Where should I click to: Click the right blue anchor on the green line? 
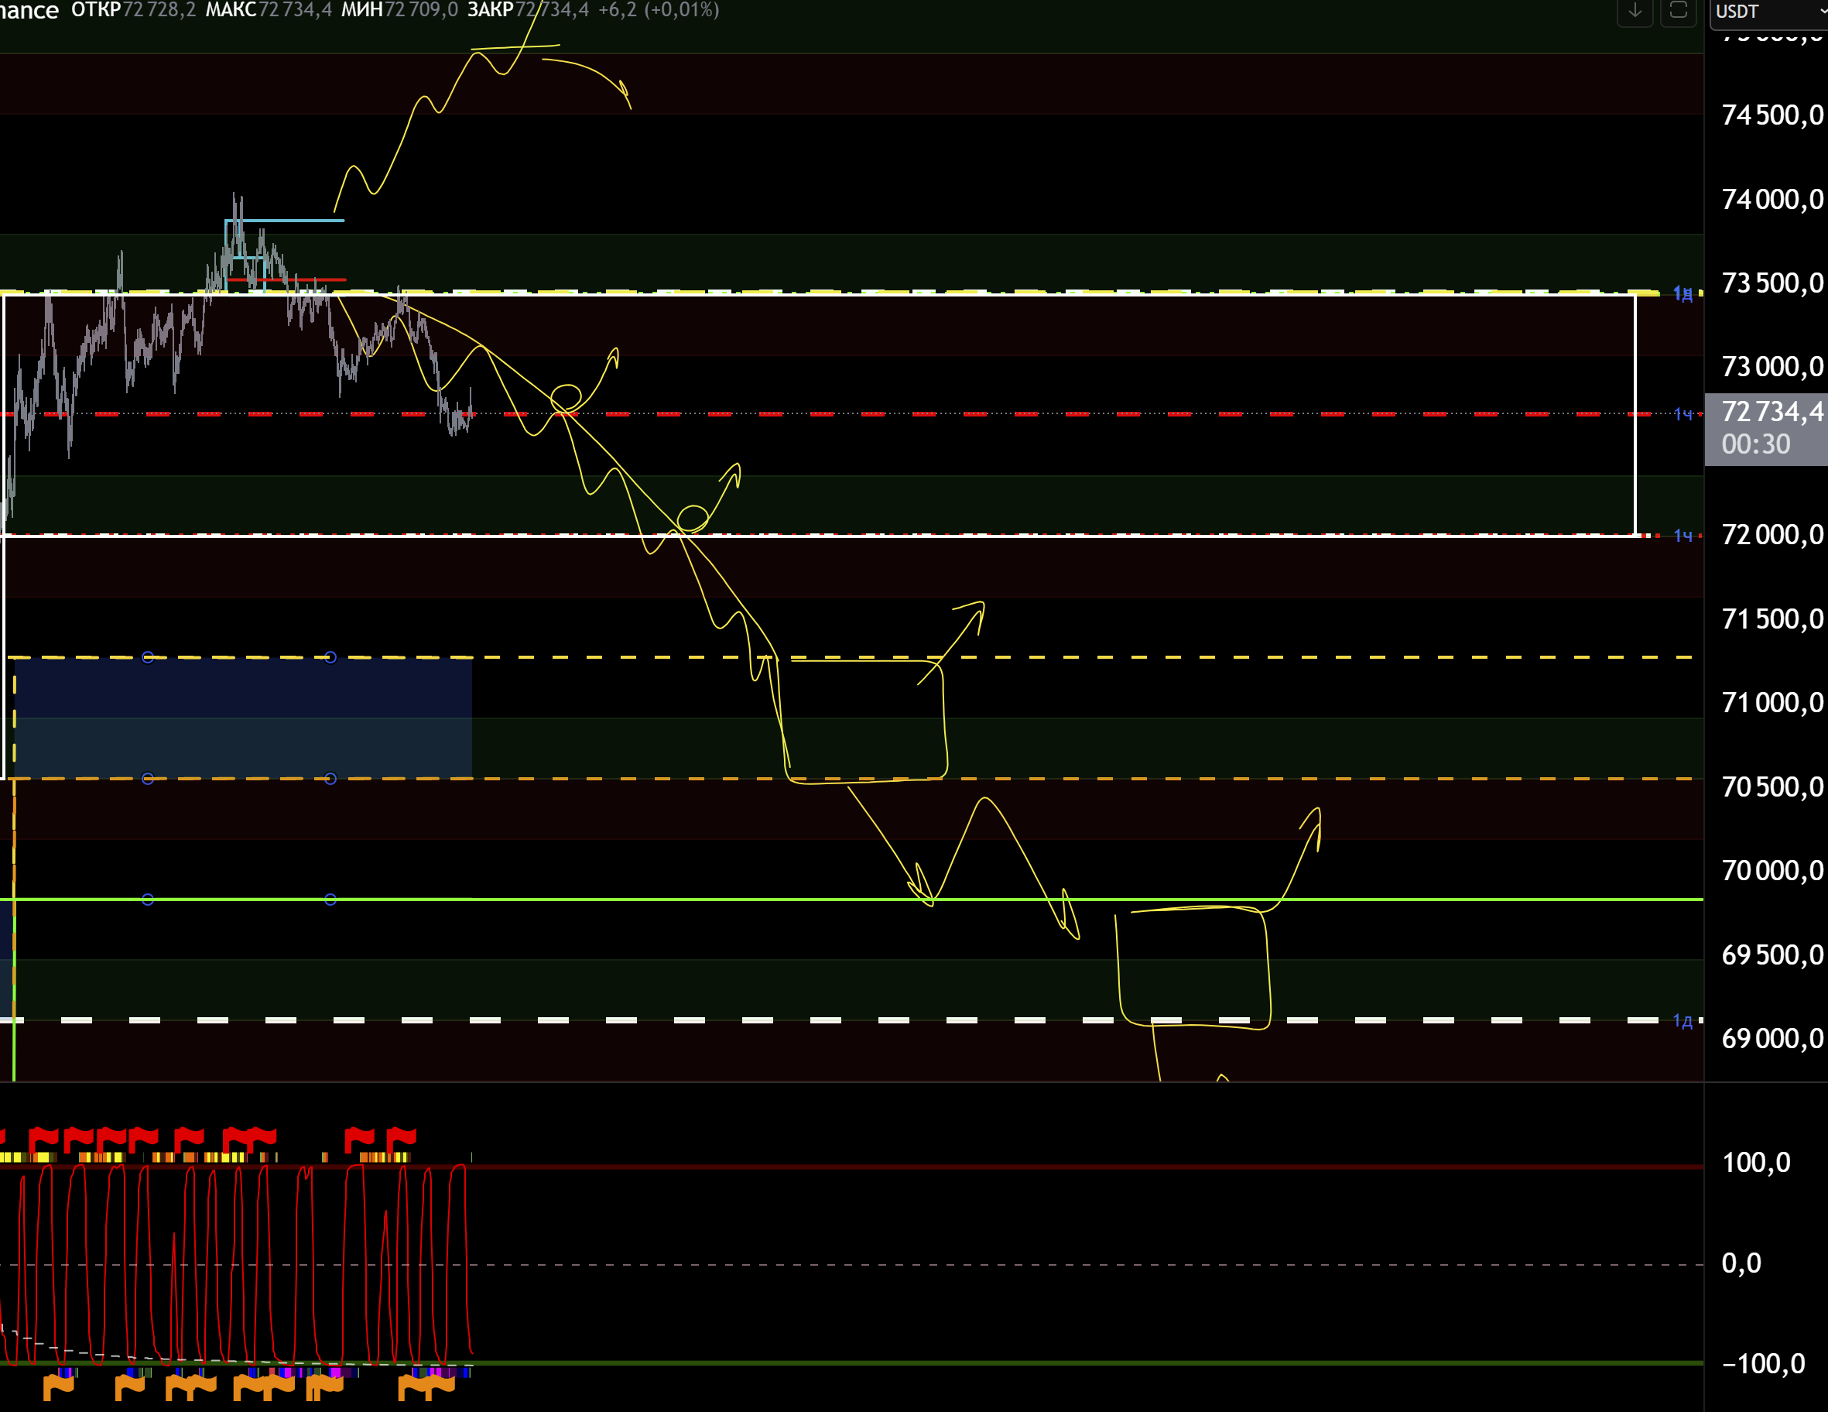pyautogui.click(x=330, y=899)
